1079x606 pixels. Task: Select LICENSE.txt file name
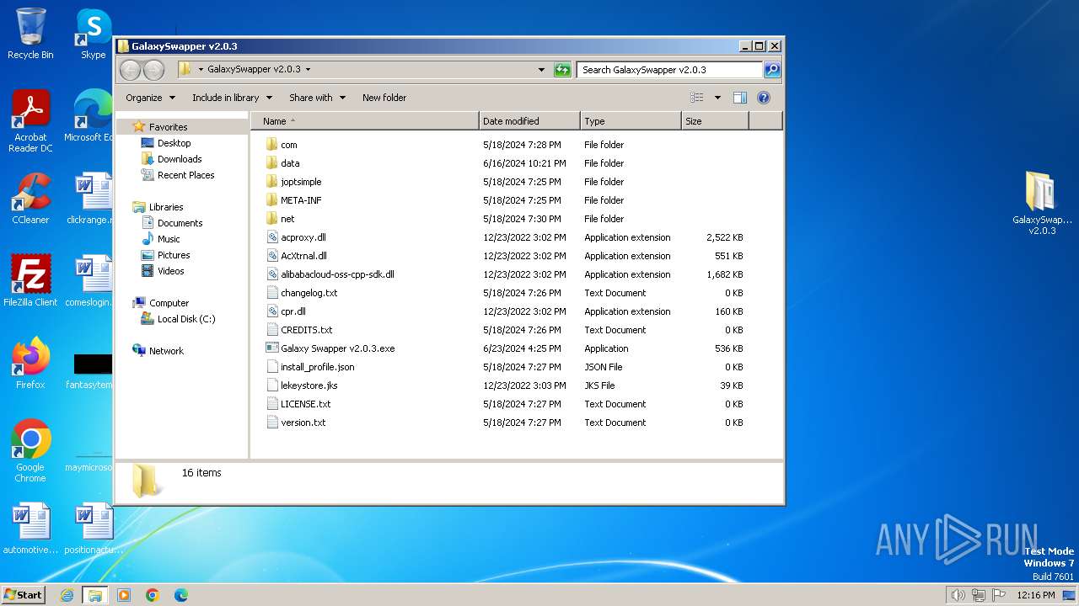click(305, 404)
